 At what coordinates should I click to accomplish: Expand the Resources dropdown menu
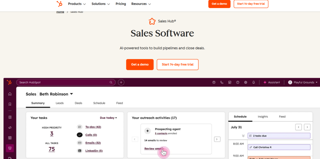(x=141, y=4)
